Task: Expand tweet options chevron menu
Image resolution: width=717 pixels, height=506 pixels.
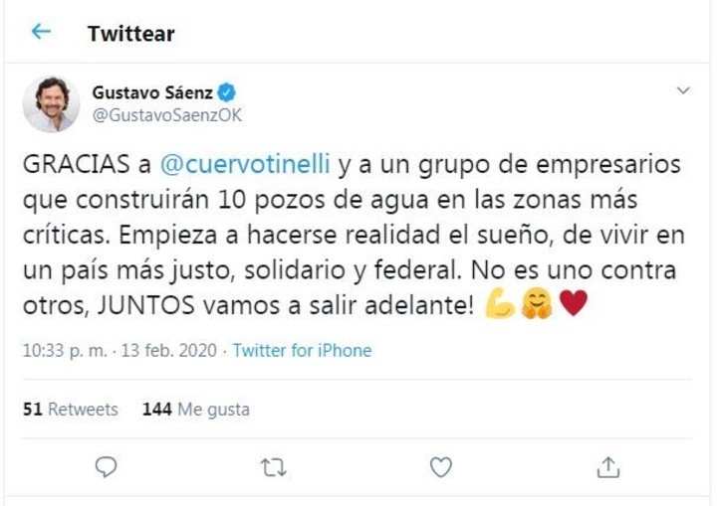Action: tap(683, 91)
